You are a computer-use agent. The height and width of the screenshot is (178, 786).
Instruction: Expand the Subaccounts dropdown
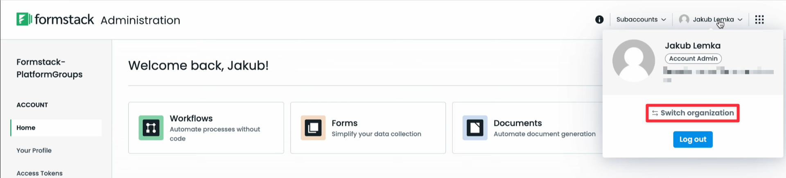pyautogui.click(x=641, y=20)
